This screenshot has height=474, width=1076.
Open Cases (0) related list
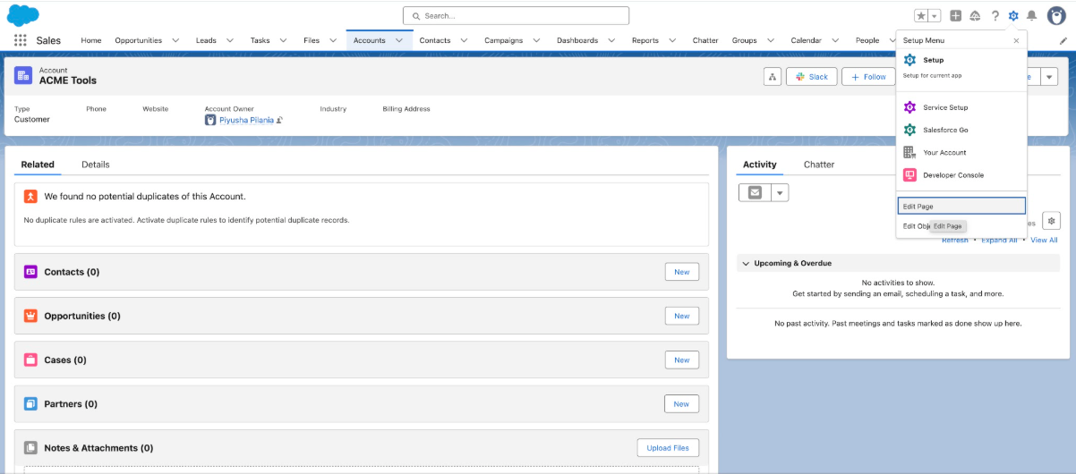coord(65,360)
